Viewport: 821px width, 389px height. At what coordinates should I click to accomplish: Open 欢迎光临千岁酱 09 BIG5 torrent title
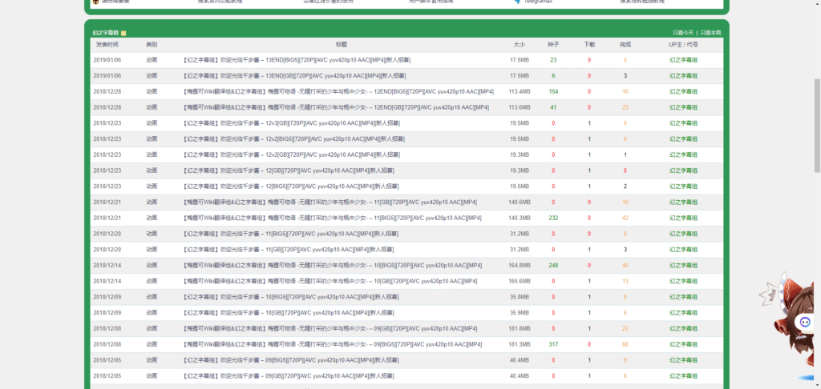(x=290, y=360)
